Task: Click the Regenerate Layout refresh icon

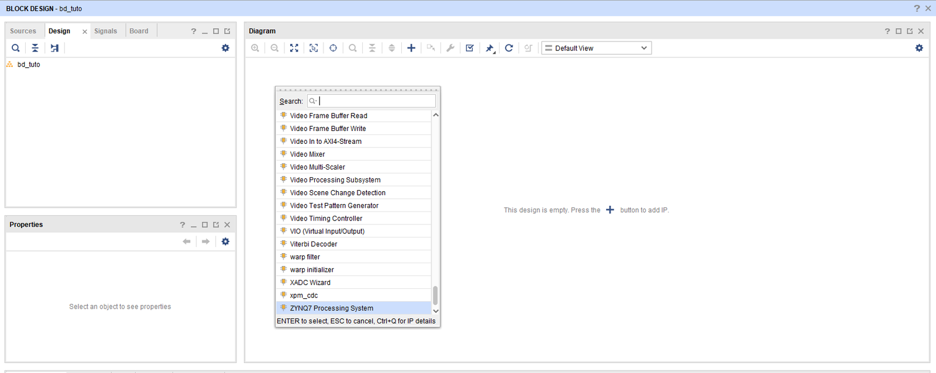Action: pyautogui.click(x=509, y=48)
